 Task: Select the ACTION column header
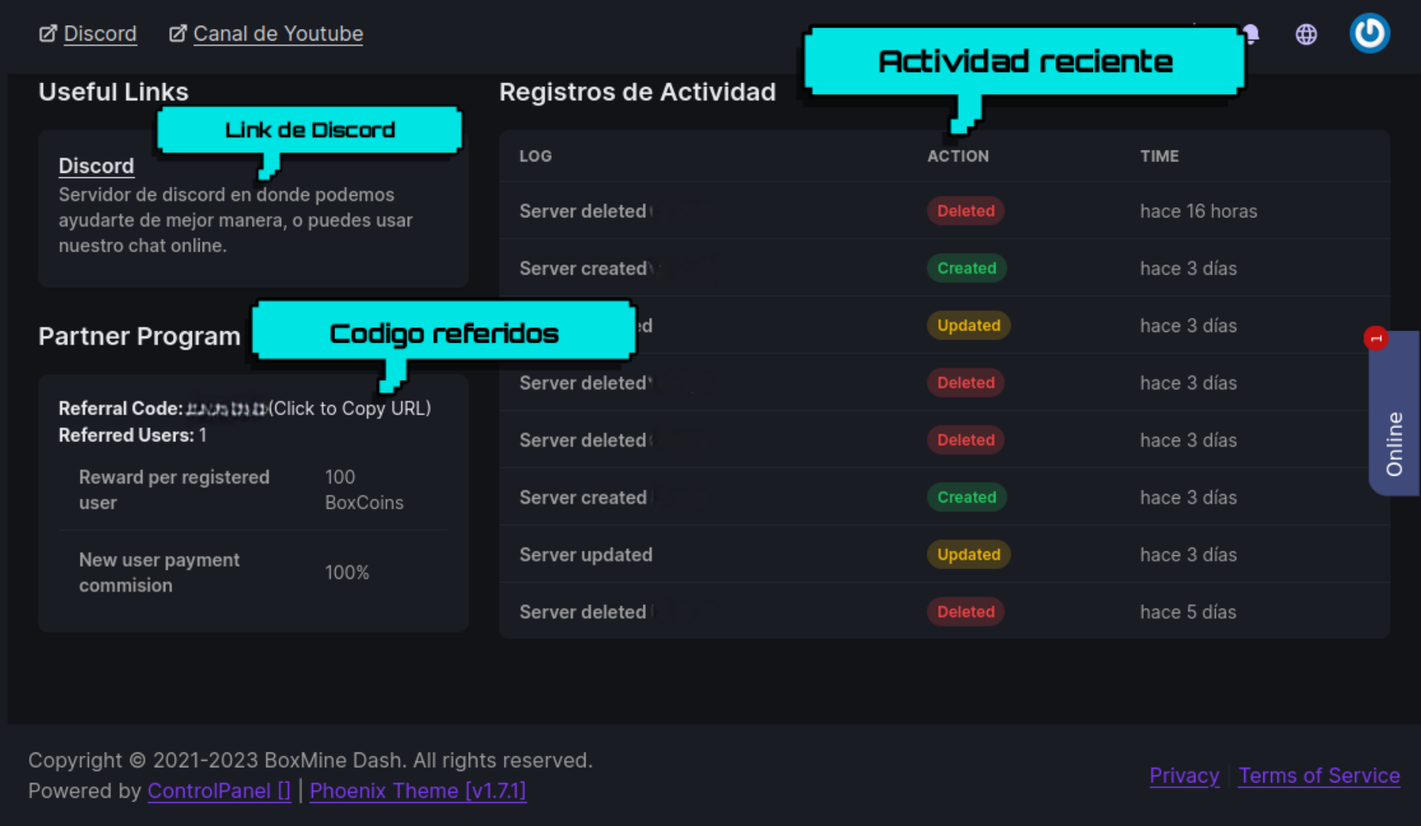(x=958, y=156)
